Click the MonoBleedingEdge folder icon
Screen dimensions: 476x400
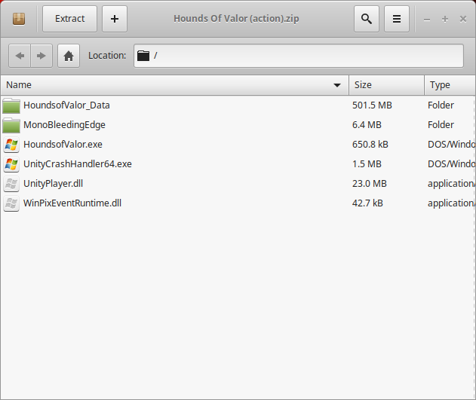(11, 125)
